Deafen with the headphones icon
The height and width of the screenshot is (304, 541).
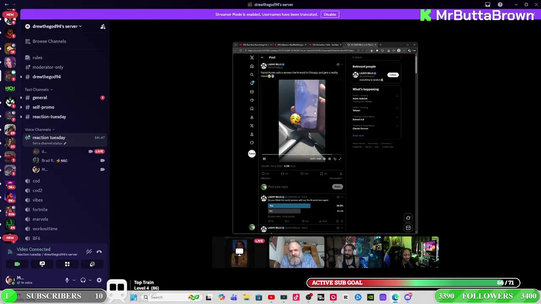[83, 280]
